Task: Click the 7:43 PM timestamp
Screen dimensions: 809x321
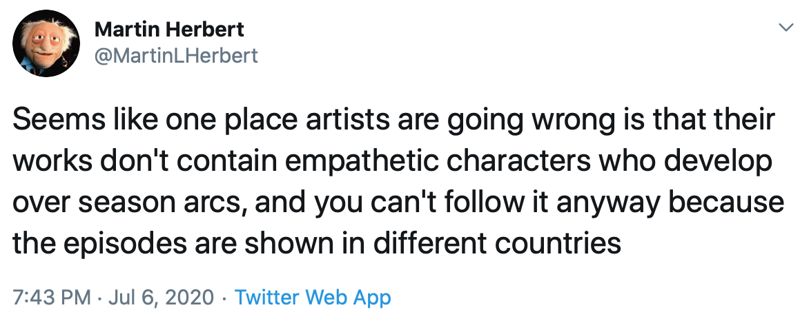Action: click(52, 298)
